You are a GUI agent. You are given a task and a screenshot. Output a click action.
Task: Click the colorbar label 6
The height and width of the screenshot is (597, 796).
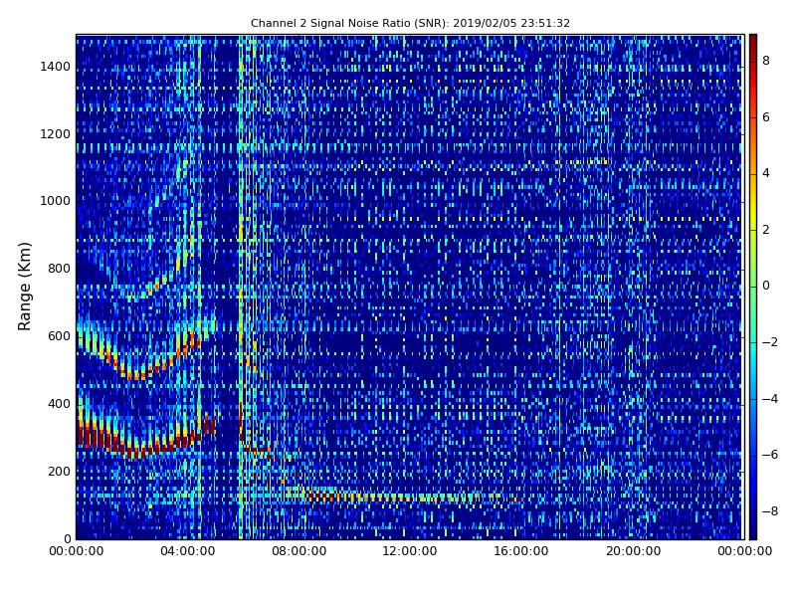pyautogui.click(x=766, y=117)
